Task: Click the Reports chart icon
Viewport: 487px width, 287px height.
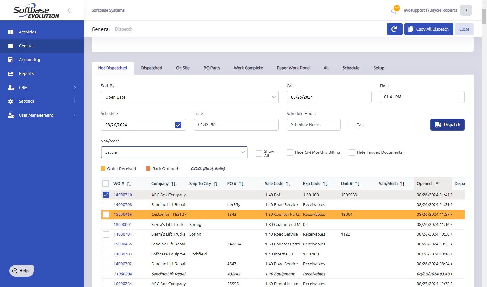Action: tap(10, 74)
